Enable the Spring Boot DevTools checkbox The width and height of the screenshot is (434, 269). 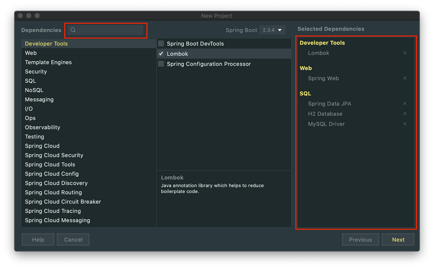(x=161, y=43)
